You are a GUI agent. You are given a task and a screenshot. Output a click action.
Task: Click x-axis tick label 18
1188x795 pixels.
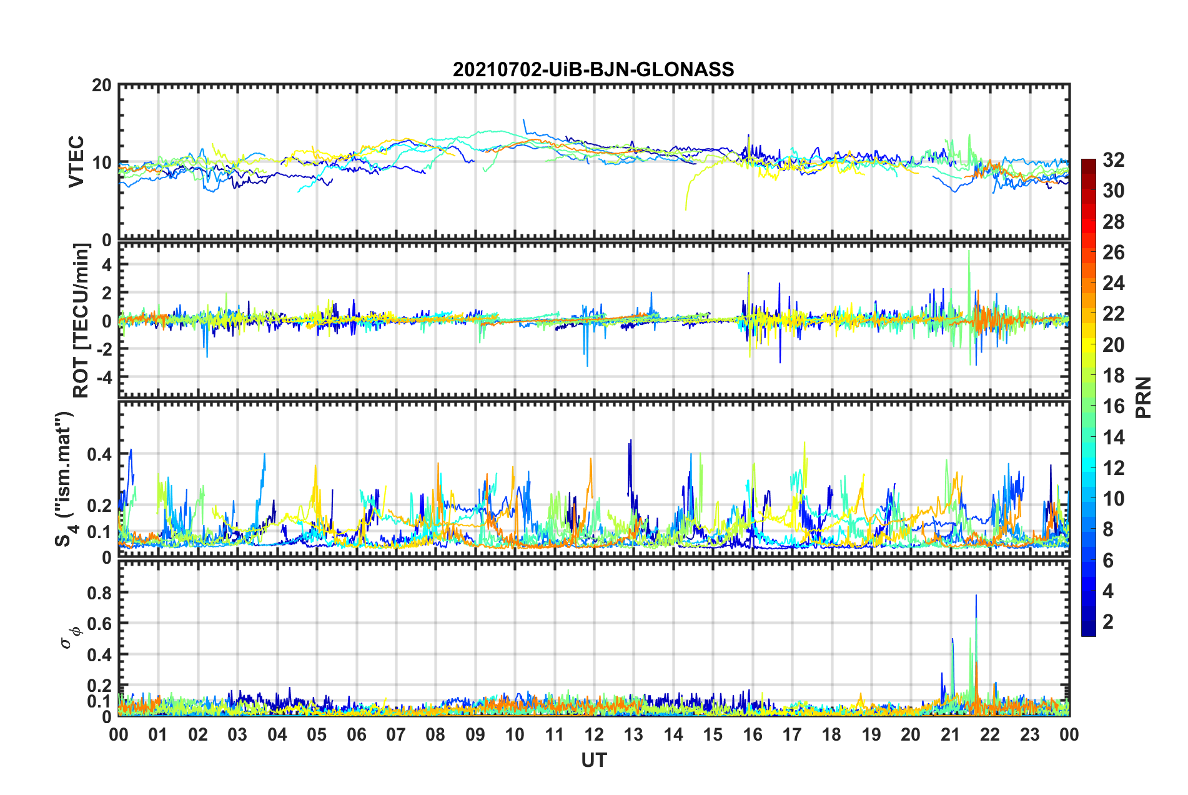831,734
